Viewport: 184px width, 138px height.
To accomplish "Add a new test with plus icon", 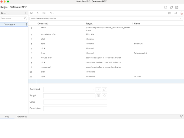I will pyautogui.click(x=26, y=13).
